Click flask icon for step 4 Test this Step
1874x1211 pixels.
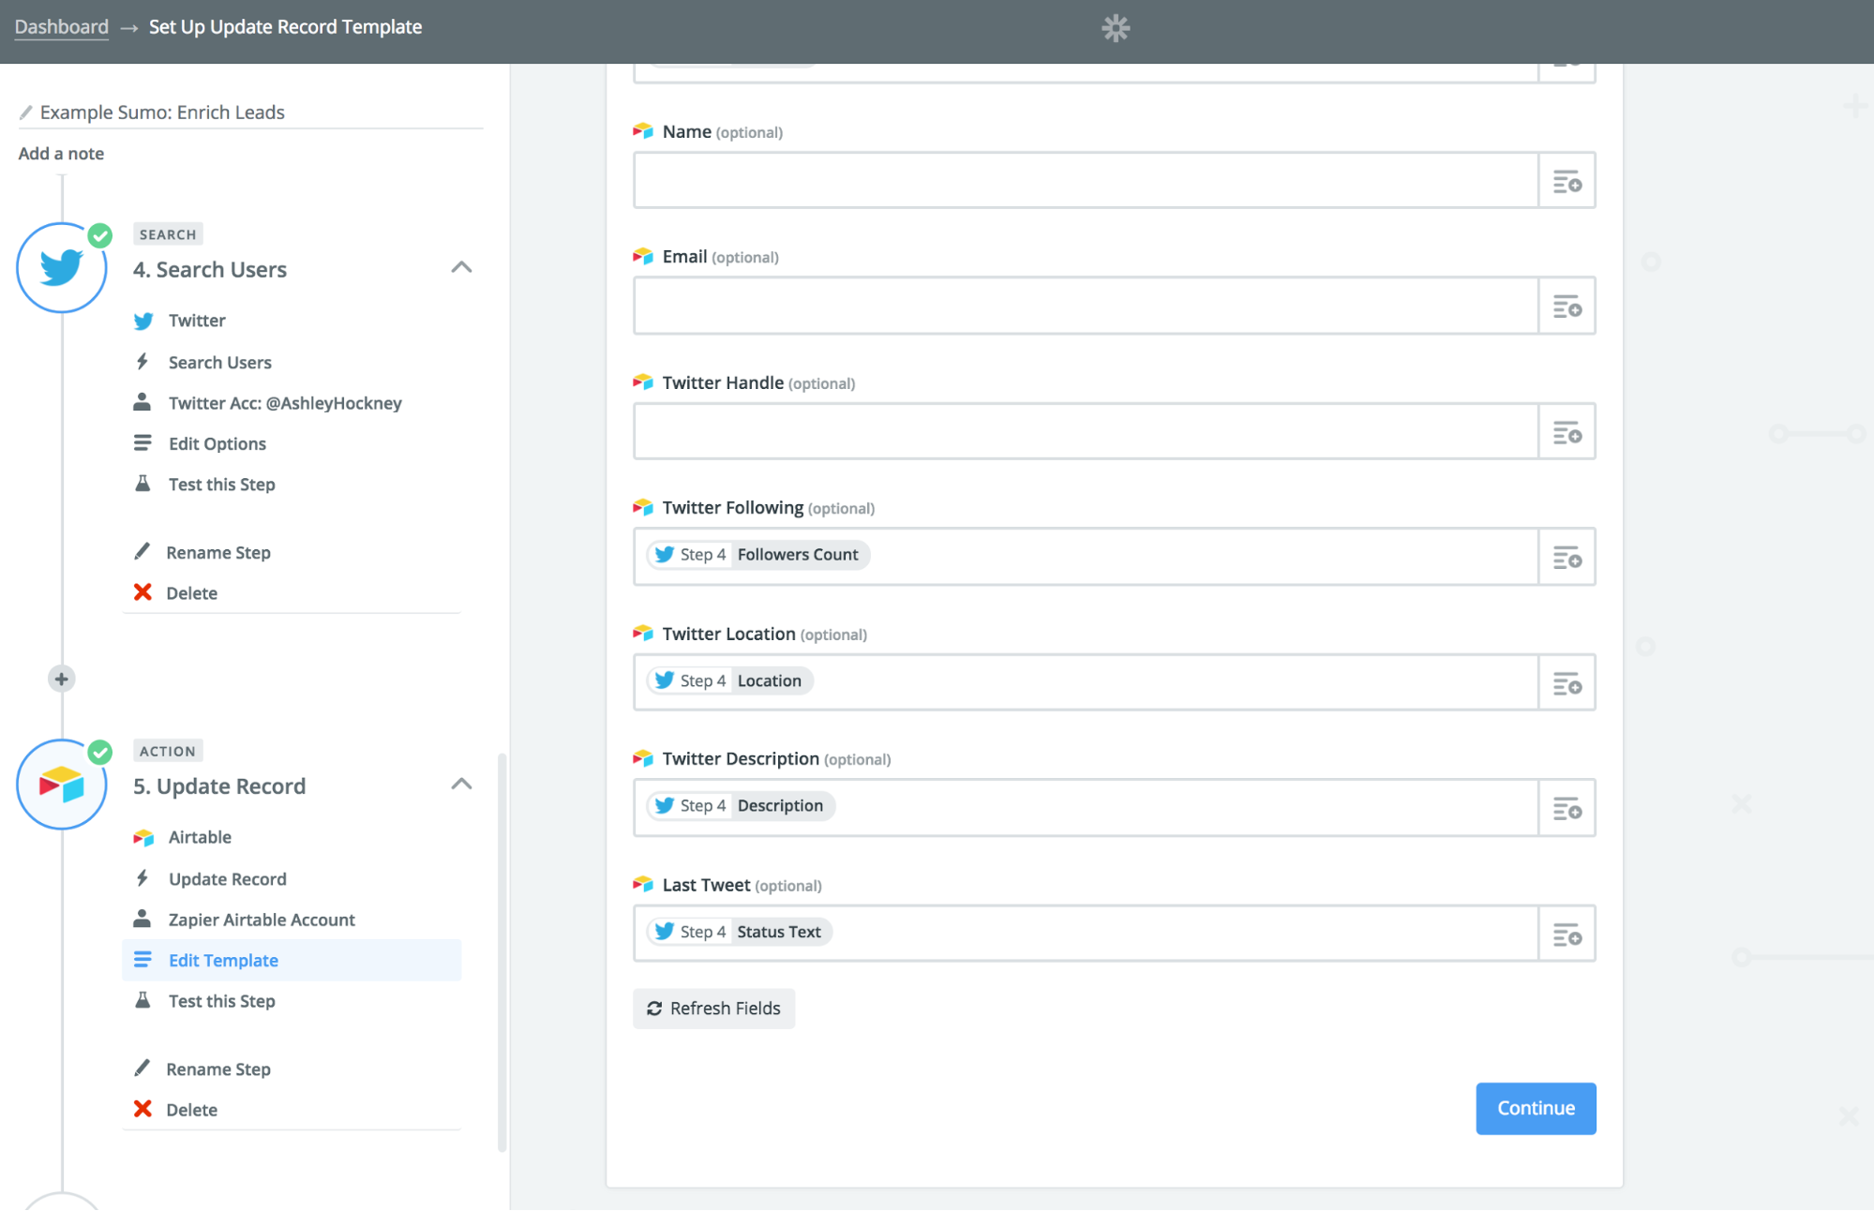click(142, 484)
